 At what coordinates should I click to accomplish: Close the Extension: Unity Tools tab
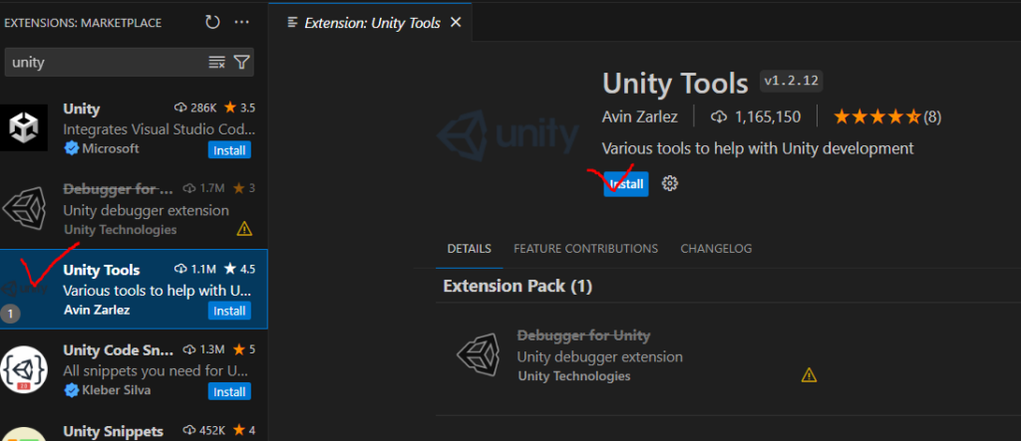(x=456, y=22)
